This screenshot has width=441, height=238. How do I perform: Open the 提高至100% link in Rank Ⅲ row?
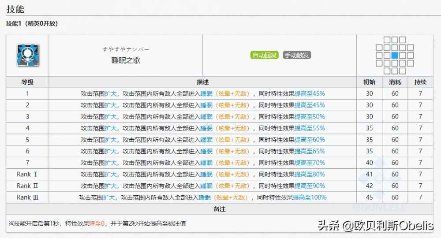coord(310,197)
